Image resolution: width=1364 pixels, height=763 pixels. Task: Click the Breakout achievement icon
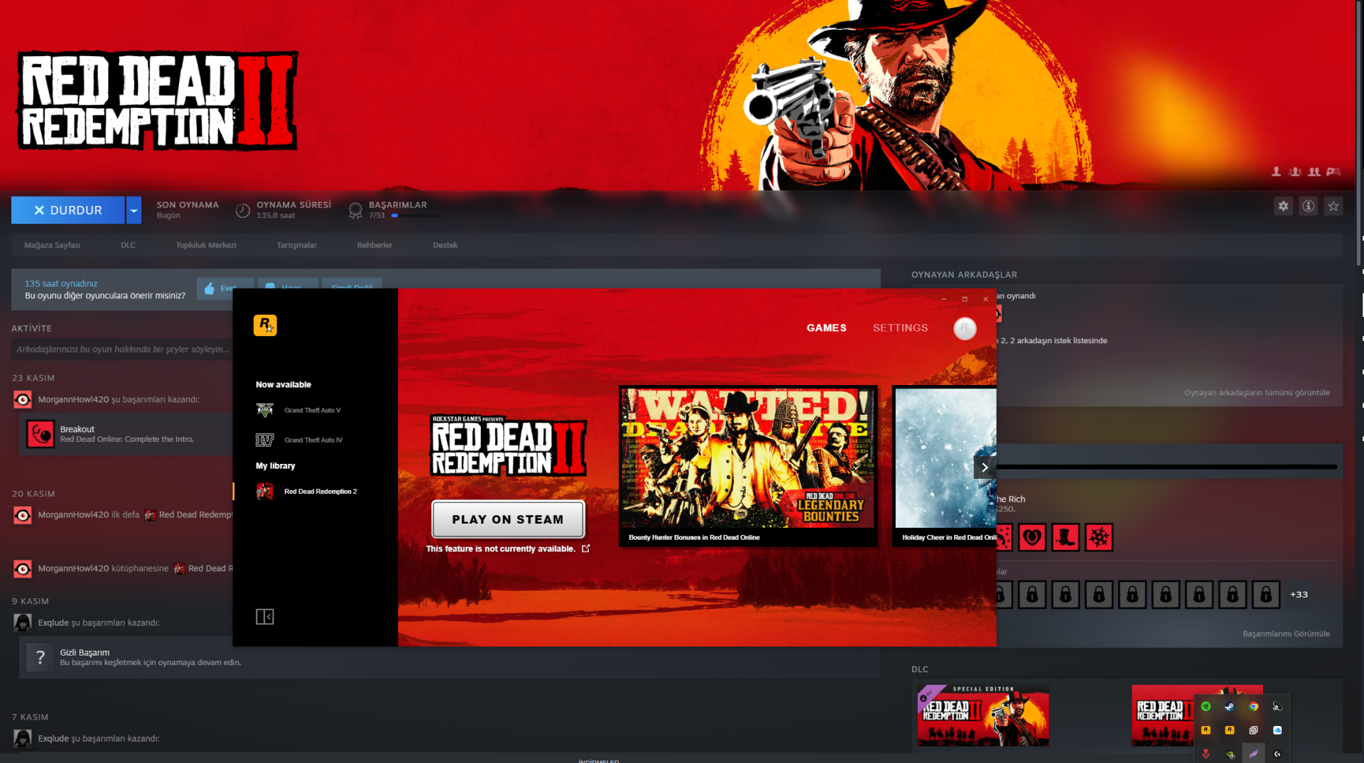tap(40, 434)
